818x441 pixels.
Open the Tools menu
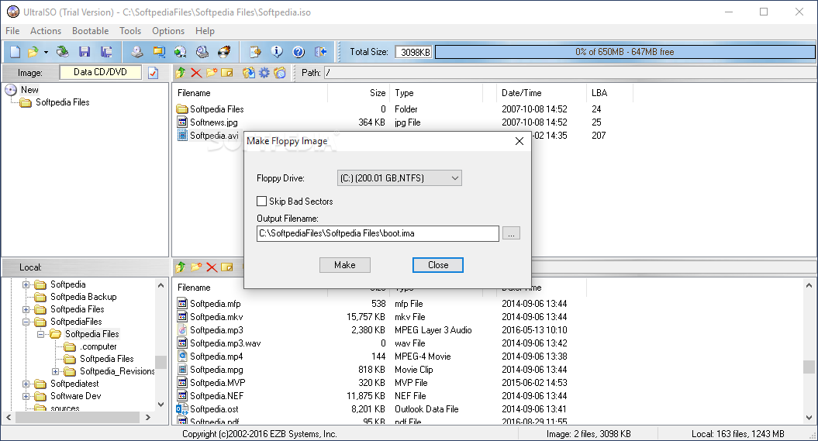click(x=130, y=31)
